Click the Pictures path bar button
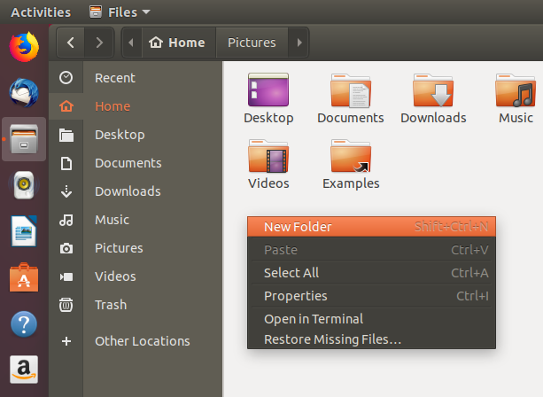 252,43
